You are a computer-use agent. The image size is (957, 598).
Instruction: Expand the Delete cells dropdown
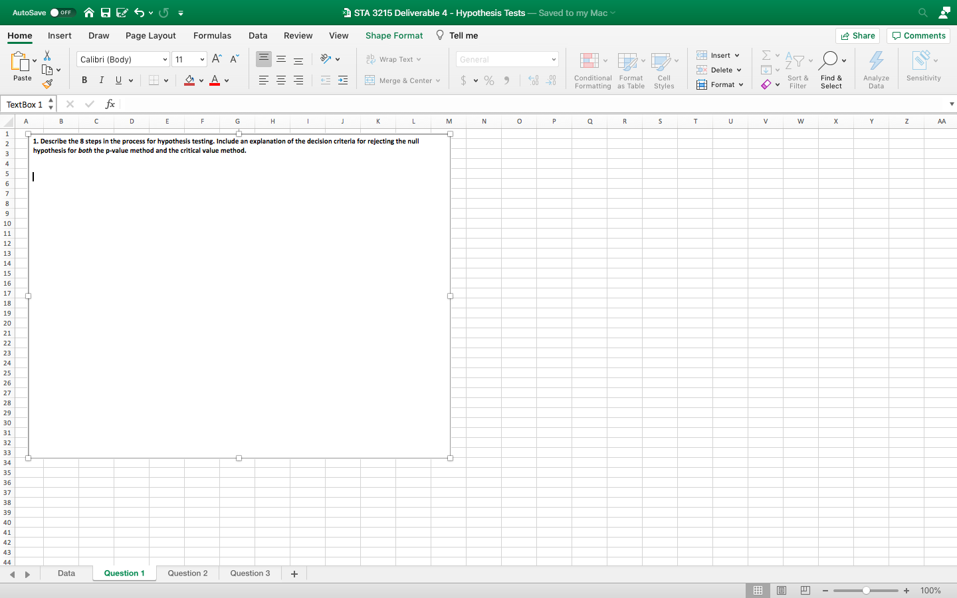[739, 70]
